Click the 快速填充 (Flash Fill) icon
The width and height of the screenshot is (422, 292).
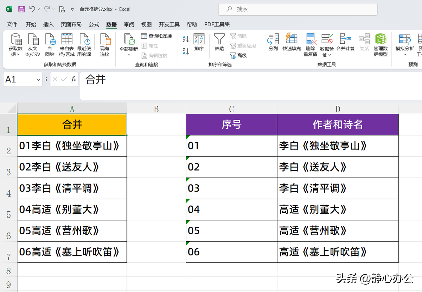click(x=292, y=39)
